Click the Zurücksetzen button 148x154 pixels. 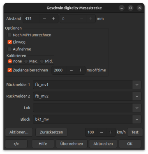[51, 132]
